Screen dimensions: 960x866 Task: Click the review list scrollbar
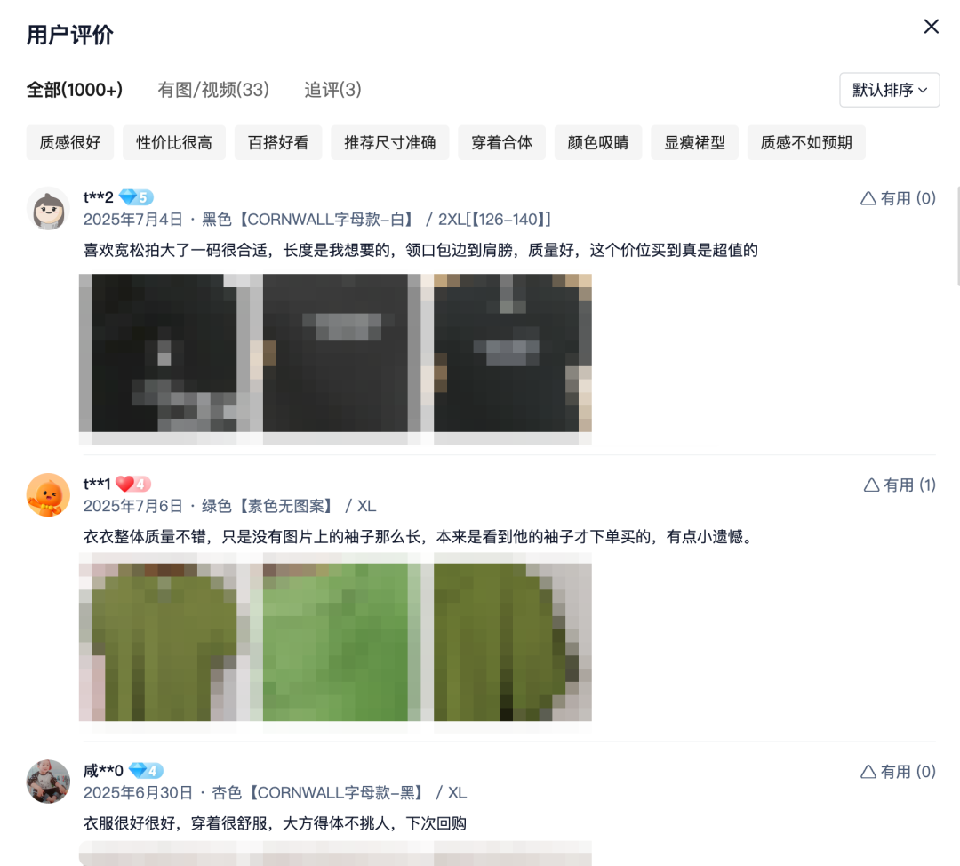957,237
